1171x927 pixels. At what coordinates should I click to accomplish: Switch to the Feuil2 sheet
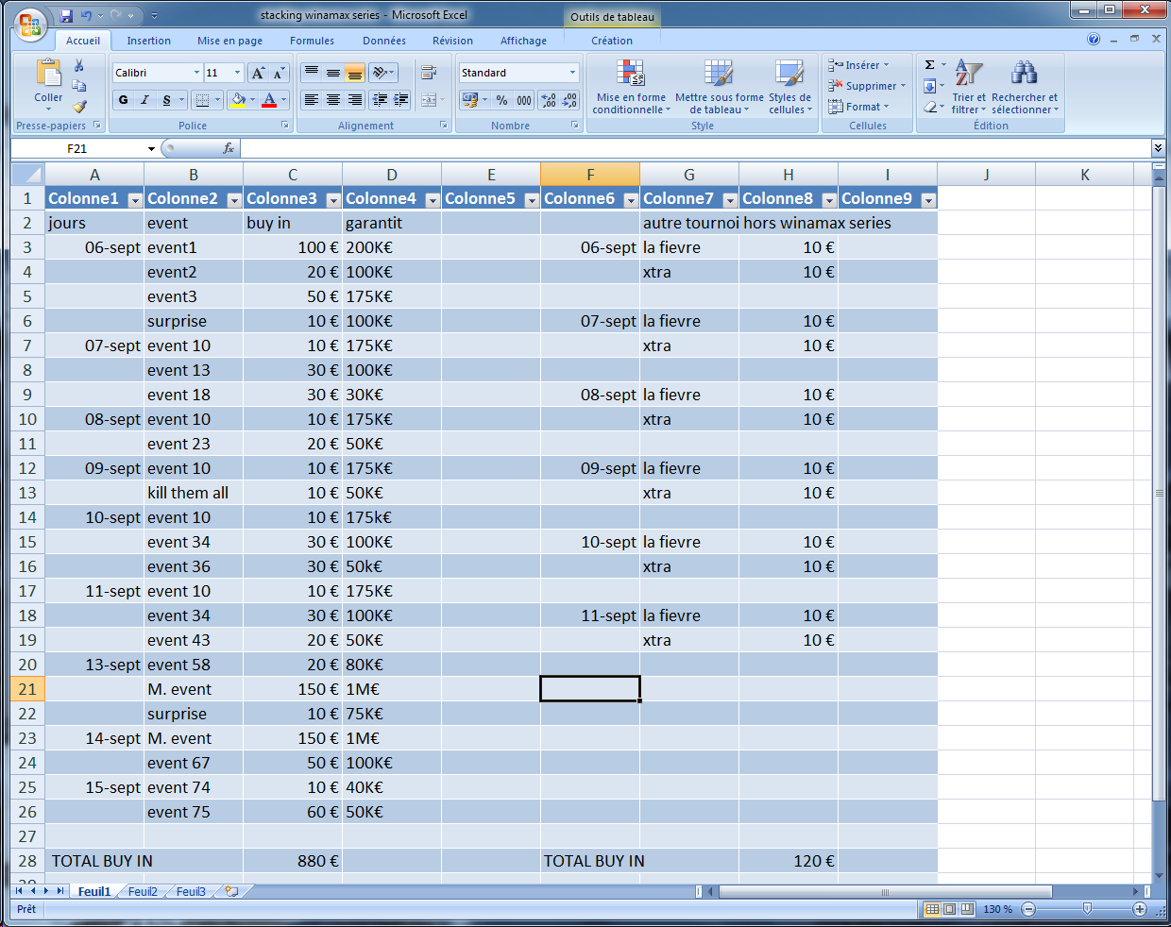pos(143,891)
